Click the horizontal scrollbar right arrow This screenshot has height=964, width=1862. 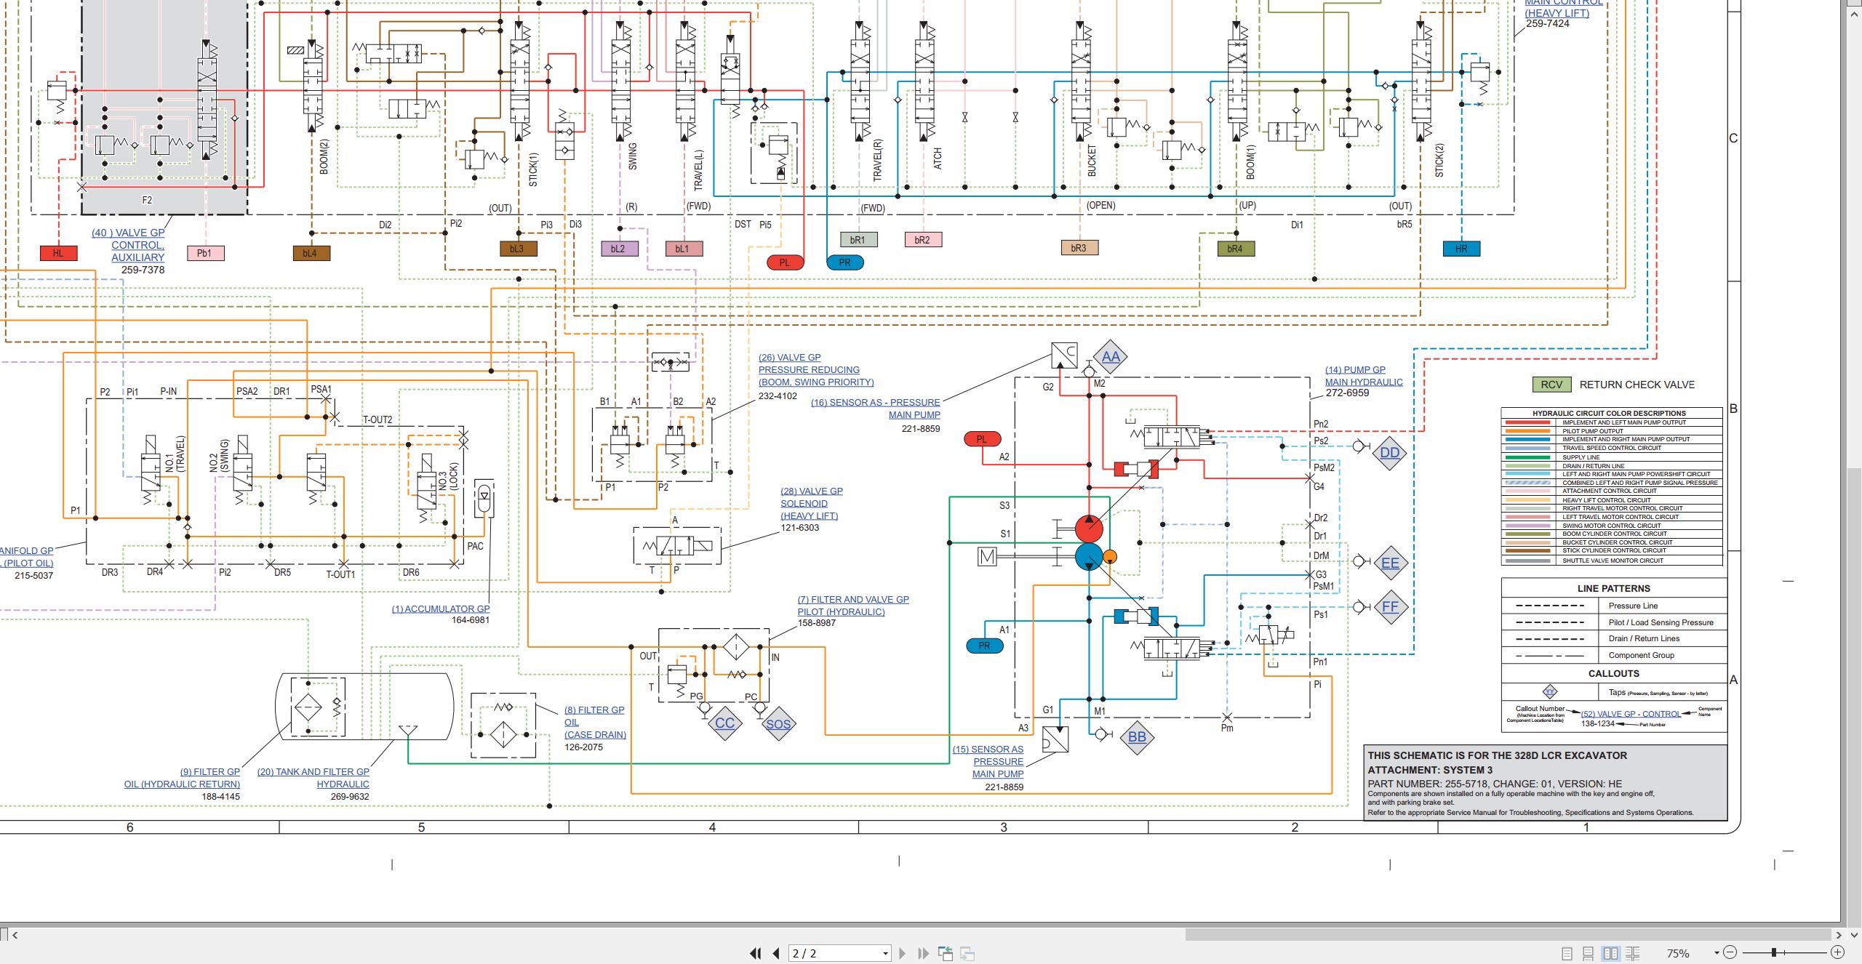coord(1839,935)
